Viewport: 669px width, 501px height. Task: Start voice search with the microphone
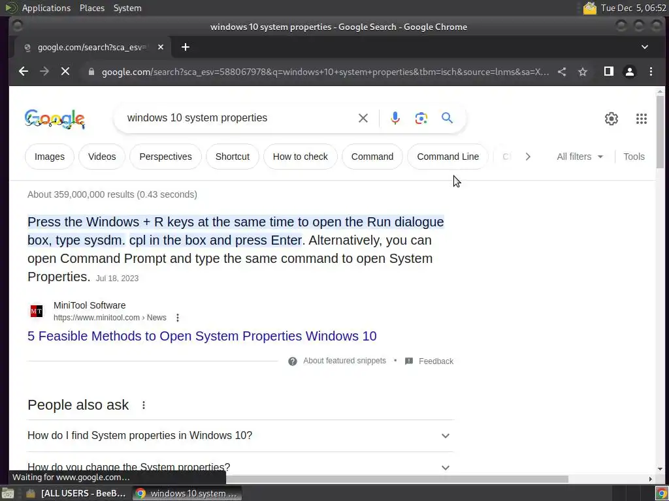click(395, 118)
